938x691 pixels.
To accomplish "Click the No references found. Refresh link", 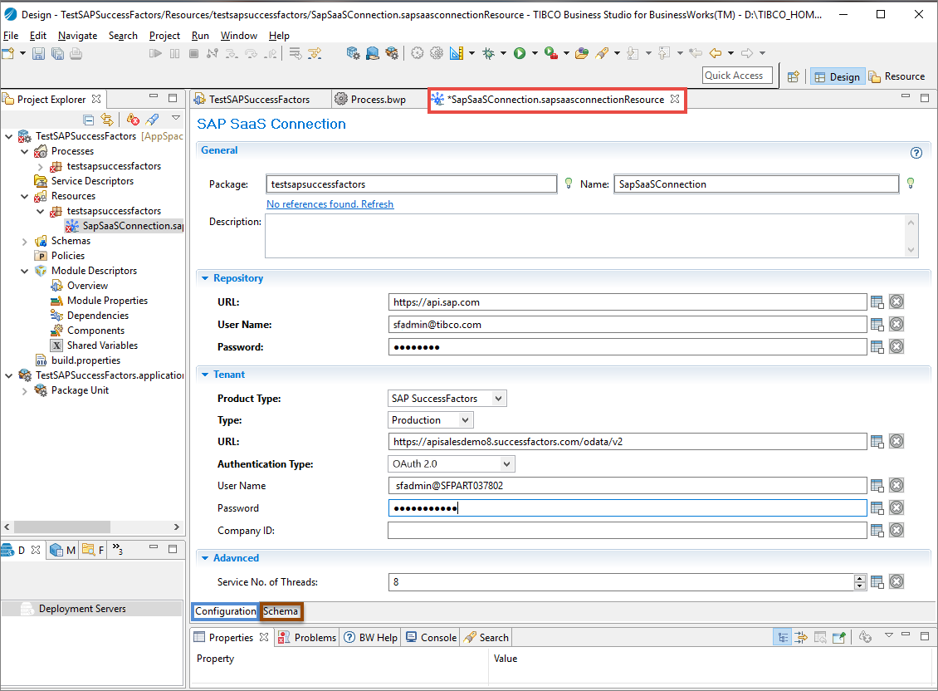I will (x=330, y=204).
